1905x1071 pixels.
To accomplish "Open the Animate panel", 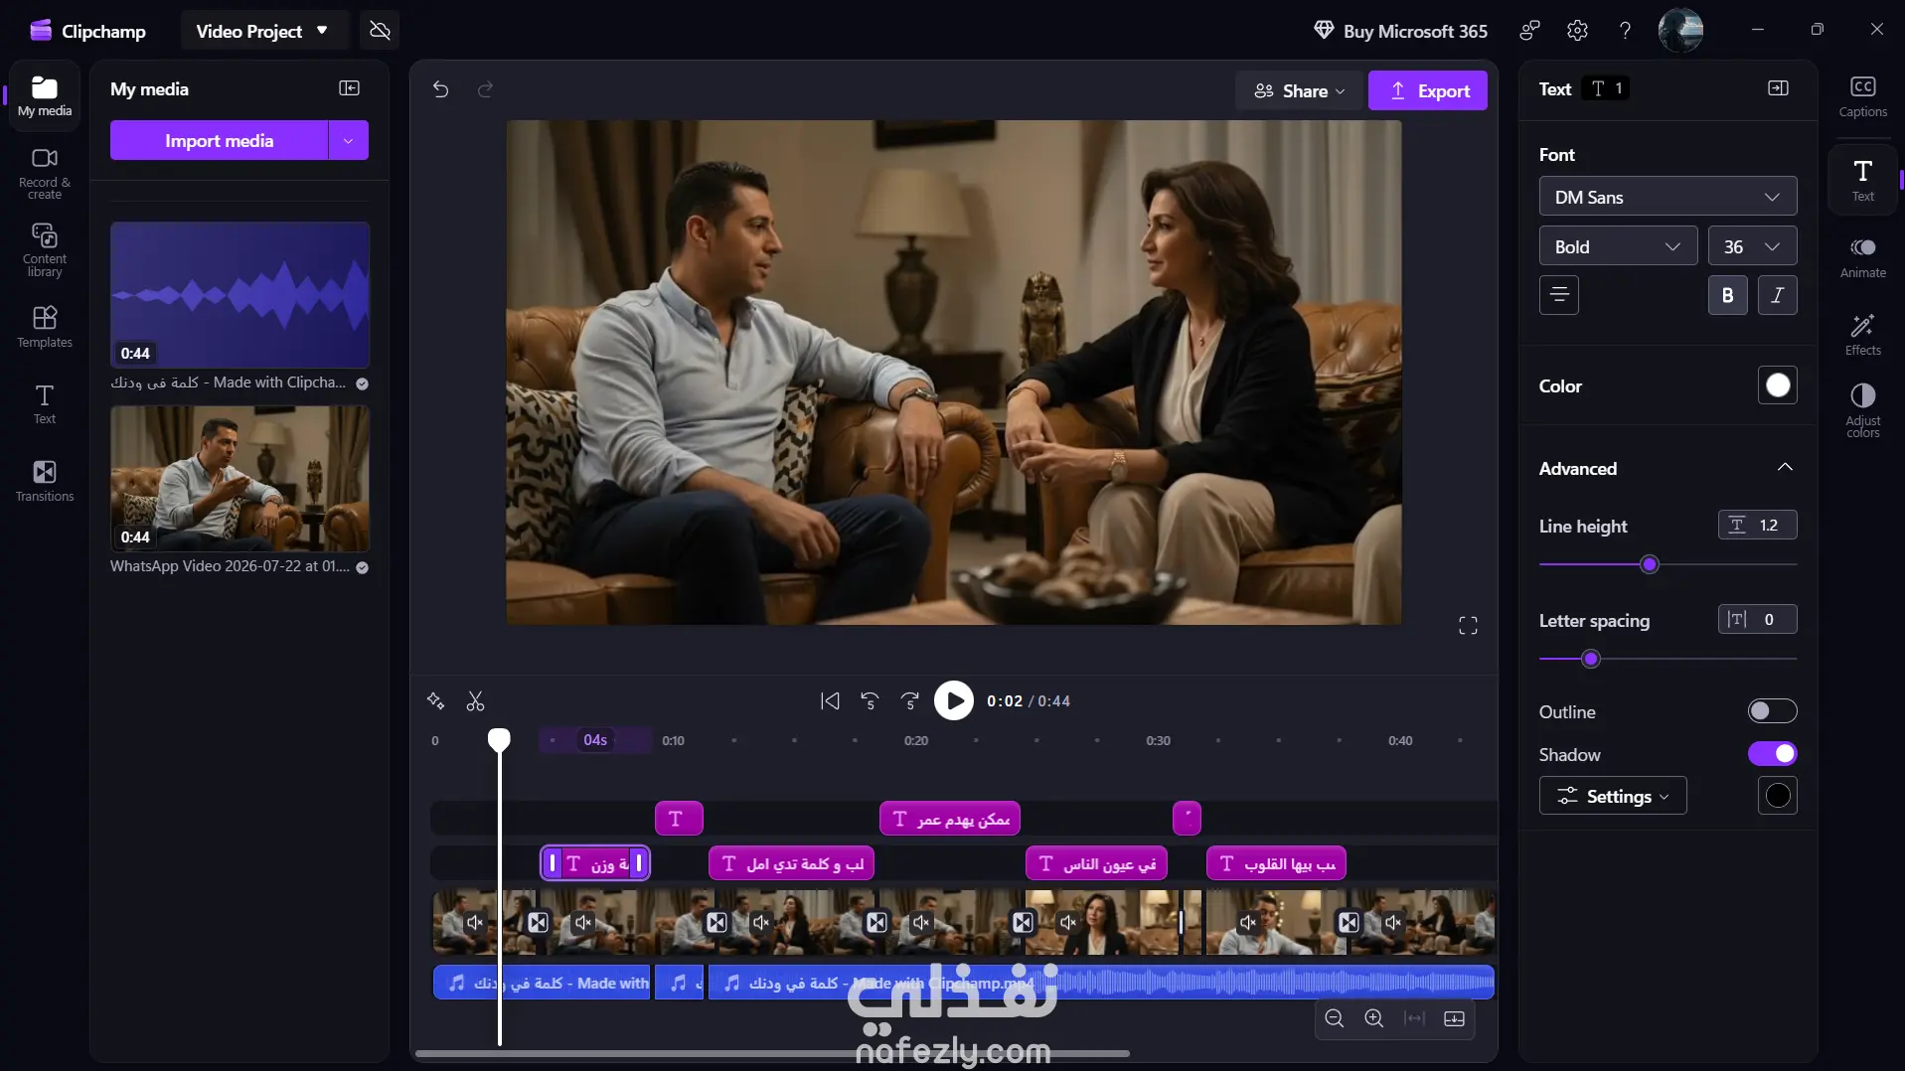I will pyautogui.click(x=1862, y=257).
